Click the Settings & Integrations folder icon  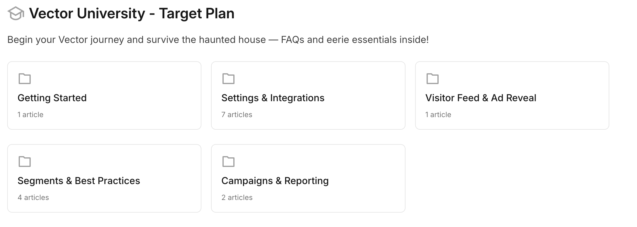(x=228, y=79)
